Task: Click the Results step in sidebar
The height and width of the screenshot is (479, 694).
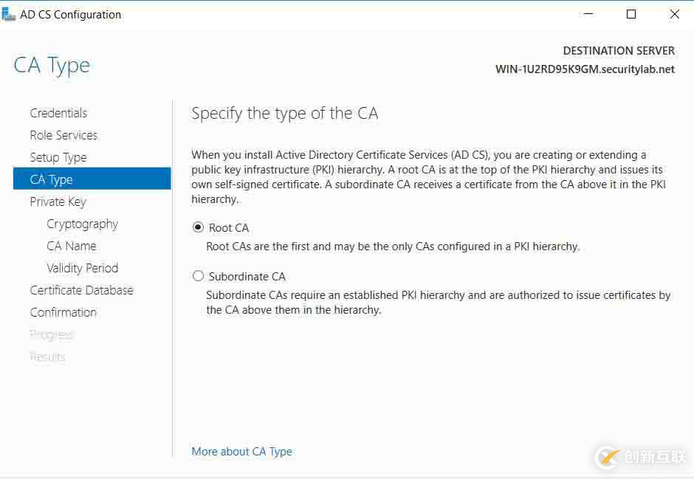Action: (x=47, y=356)
